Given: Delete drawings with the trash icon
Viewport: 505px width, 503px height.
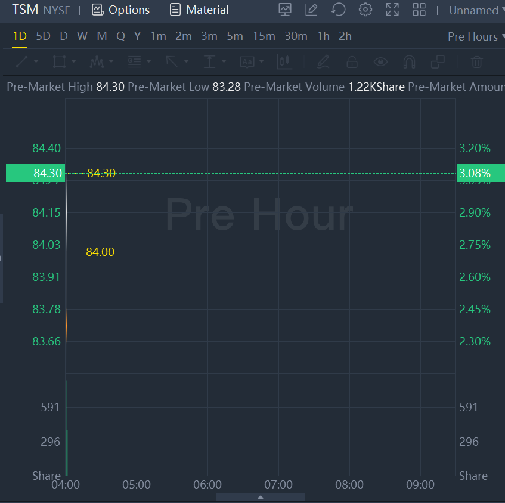Looking at the screenshot, I should [477, 61].
